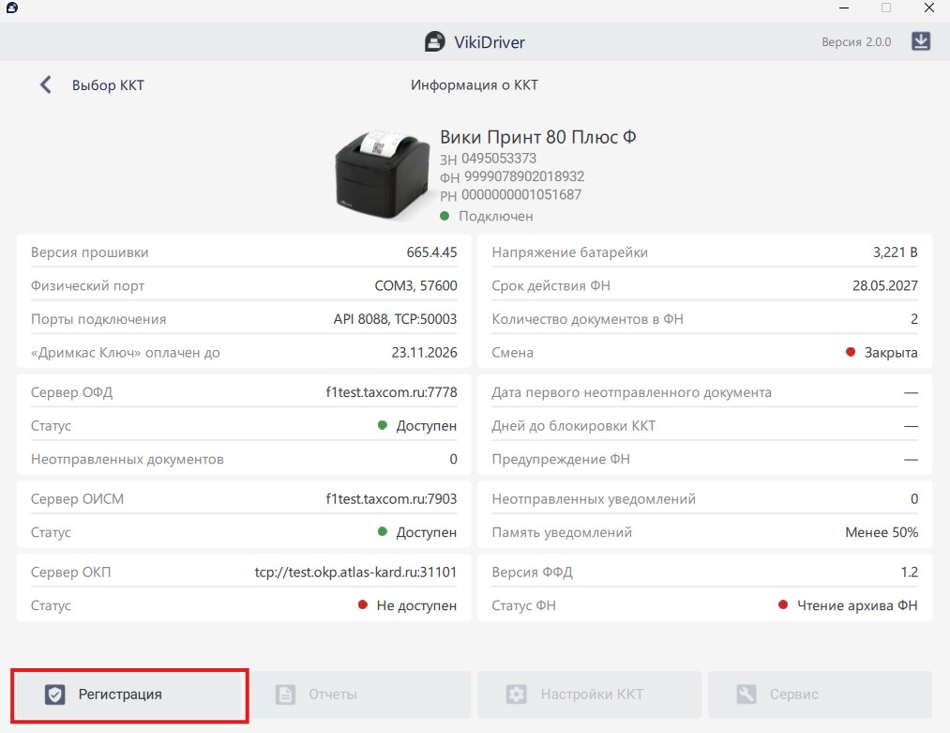
Task: Click the shield icon on the Регистрация button
Action: (54, 695)
